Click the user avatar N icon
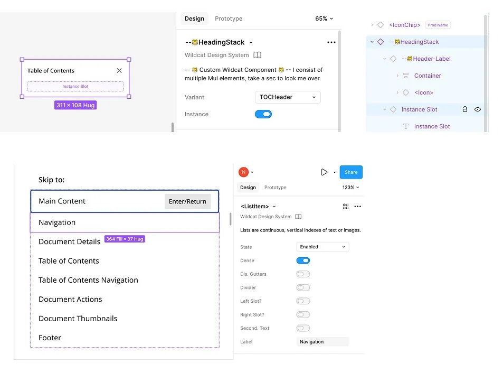The height and width of the screenshot is (382, 503). coord(243,172)
